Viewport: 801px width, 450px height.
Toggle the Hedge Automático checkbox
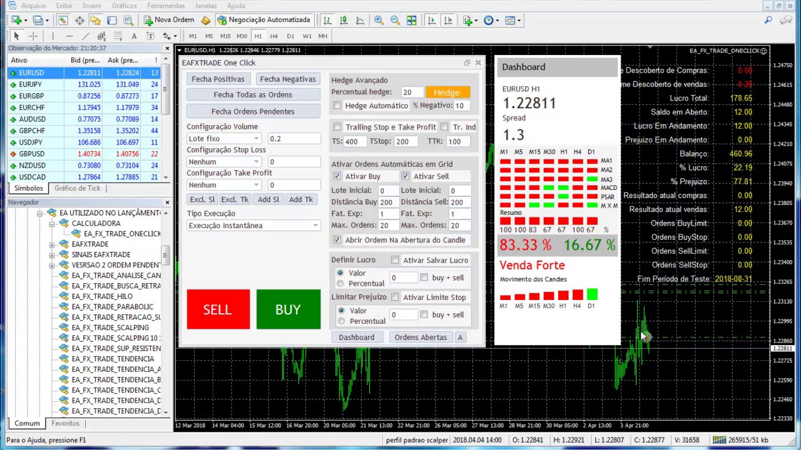tap(337, 106)
